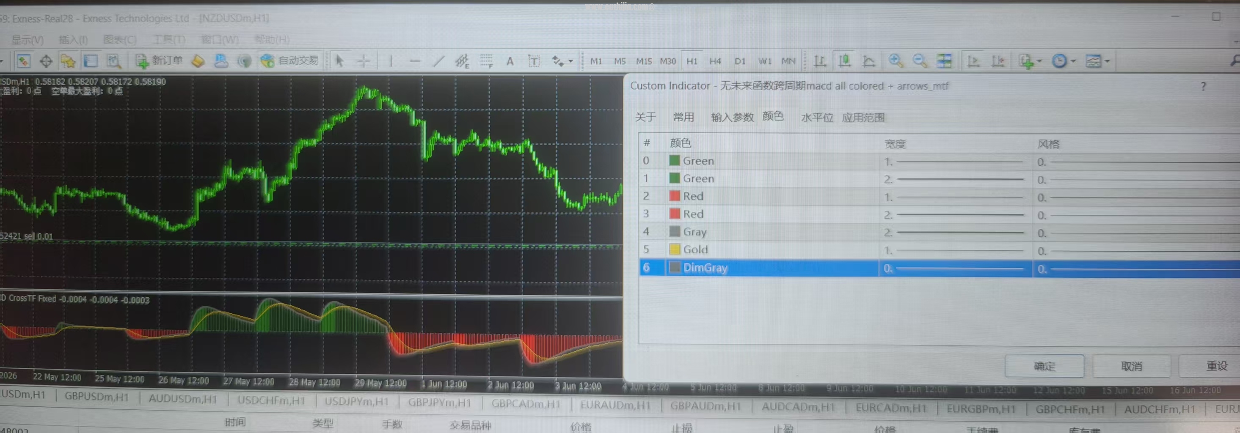Switch to the 常用 tab

click(683, 117)
